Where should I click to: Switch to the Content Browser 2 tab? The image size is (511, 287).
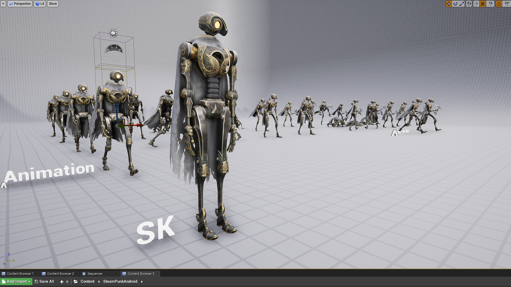click(x=60, y=274)
